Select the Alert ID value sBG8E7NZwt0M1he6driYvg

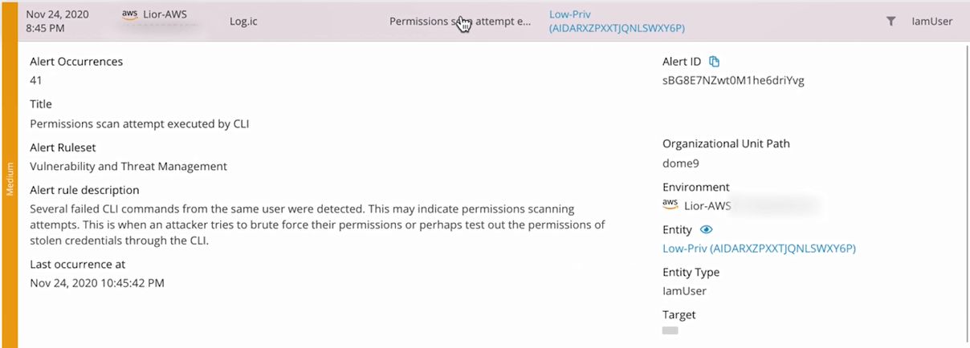pos(733,80)
